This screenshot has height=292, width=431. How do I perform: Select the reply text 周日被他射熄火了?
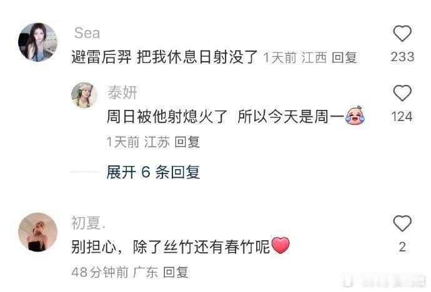(x=167, y=117)
